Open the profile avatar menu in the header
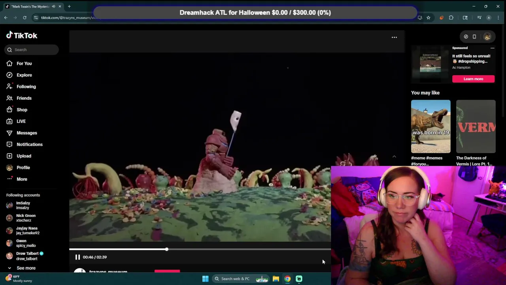This screenshot has height=285, width=506. [487, 36]
